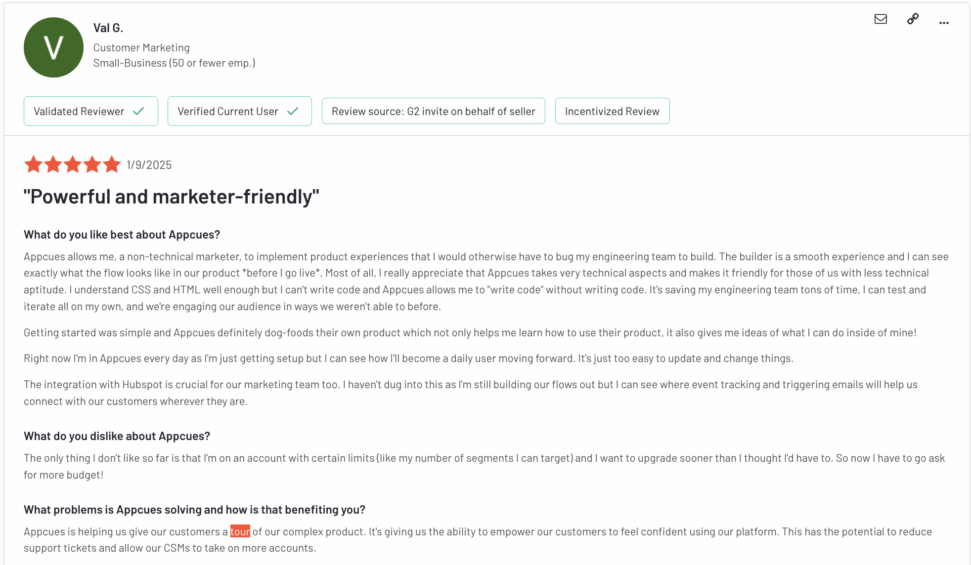Click the Review source G2 invite badge
The height and width of the screenshot is (565, 971).
tap(433, 111)
